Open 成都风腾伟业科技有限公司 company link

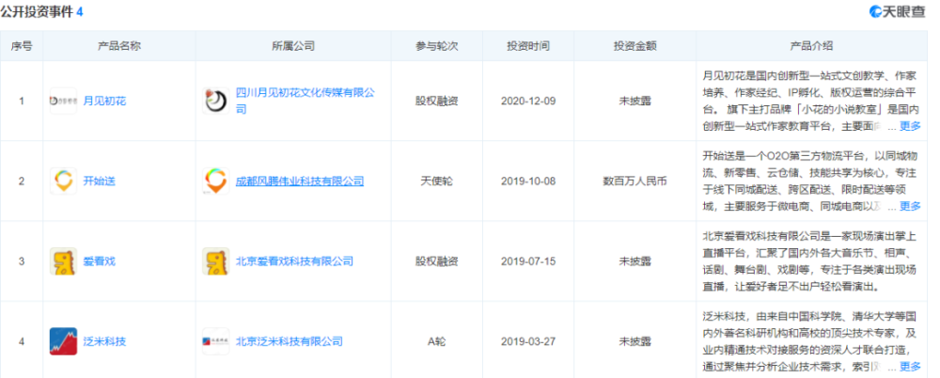click(300, 181)
